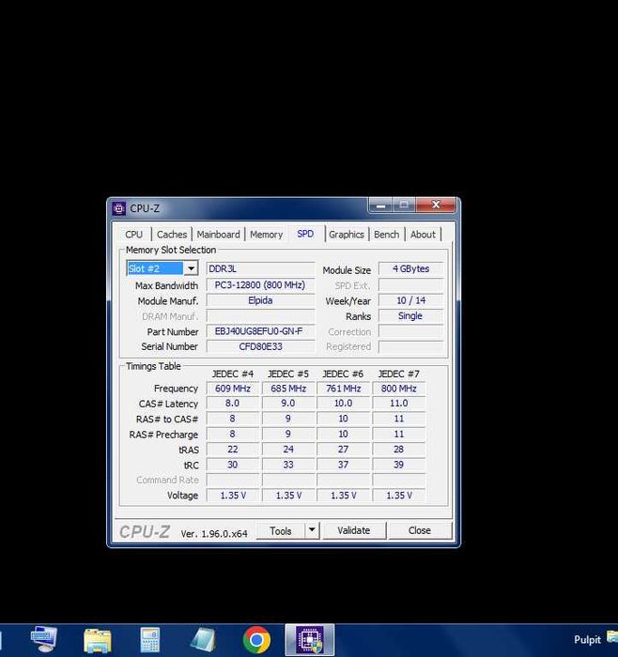Click the 609 MHz frequency cell

[x=233, y=389]
